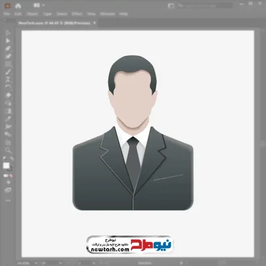The width and height of the screenshot is (266, 266).
Task: Set paint mode to None (red slash)
Action: (x=11, y=176)
